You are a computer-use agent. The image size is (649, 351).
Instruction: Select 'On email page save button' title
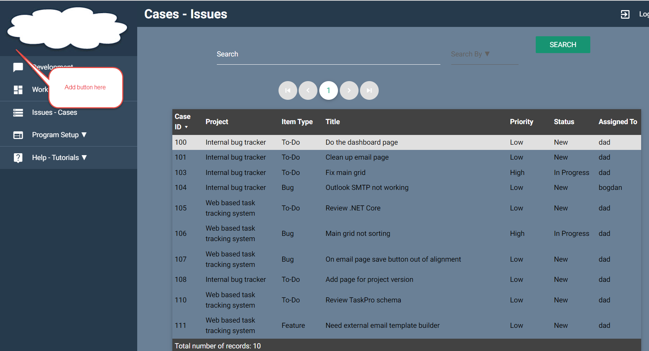point(393,259)
